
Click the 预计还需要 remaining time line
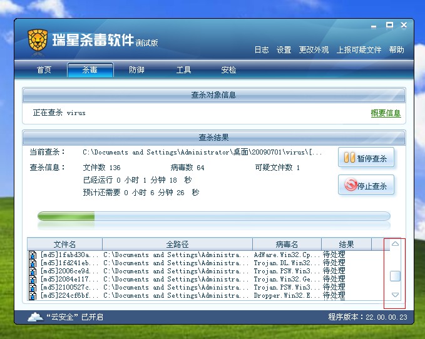click(141, 193)
